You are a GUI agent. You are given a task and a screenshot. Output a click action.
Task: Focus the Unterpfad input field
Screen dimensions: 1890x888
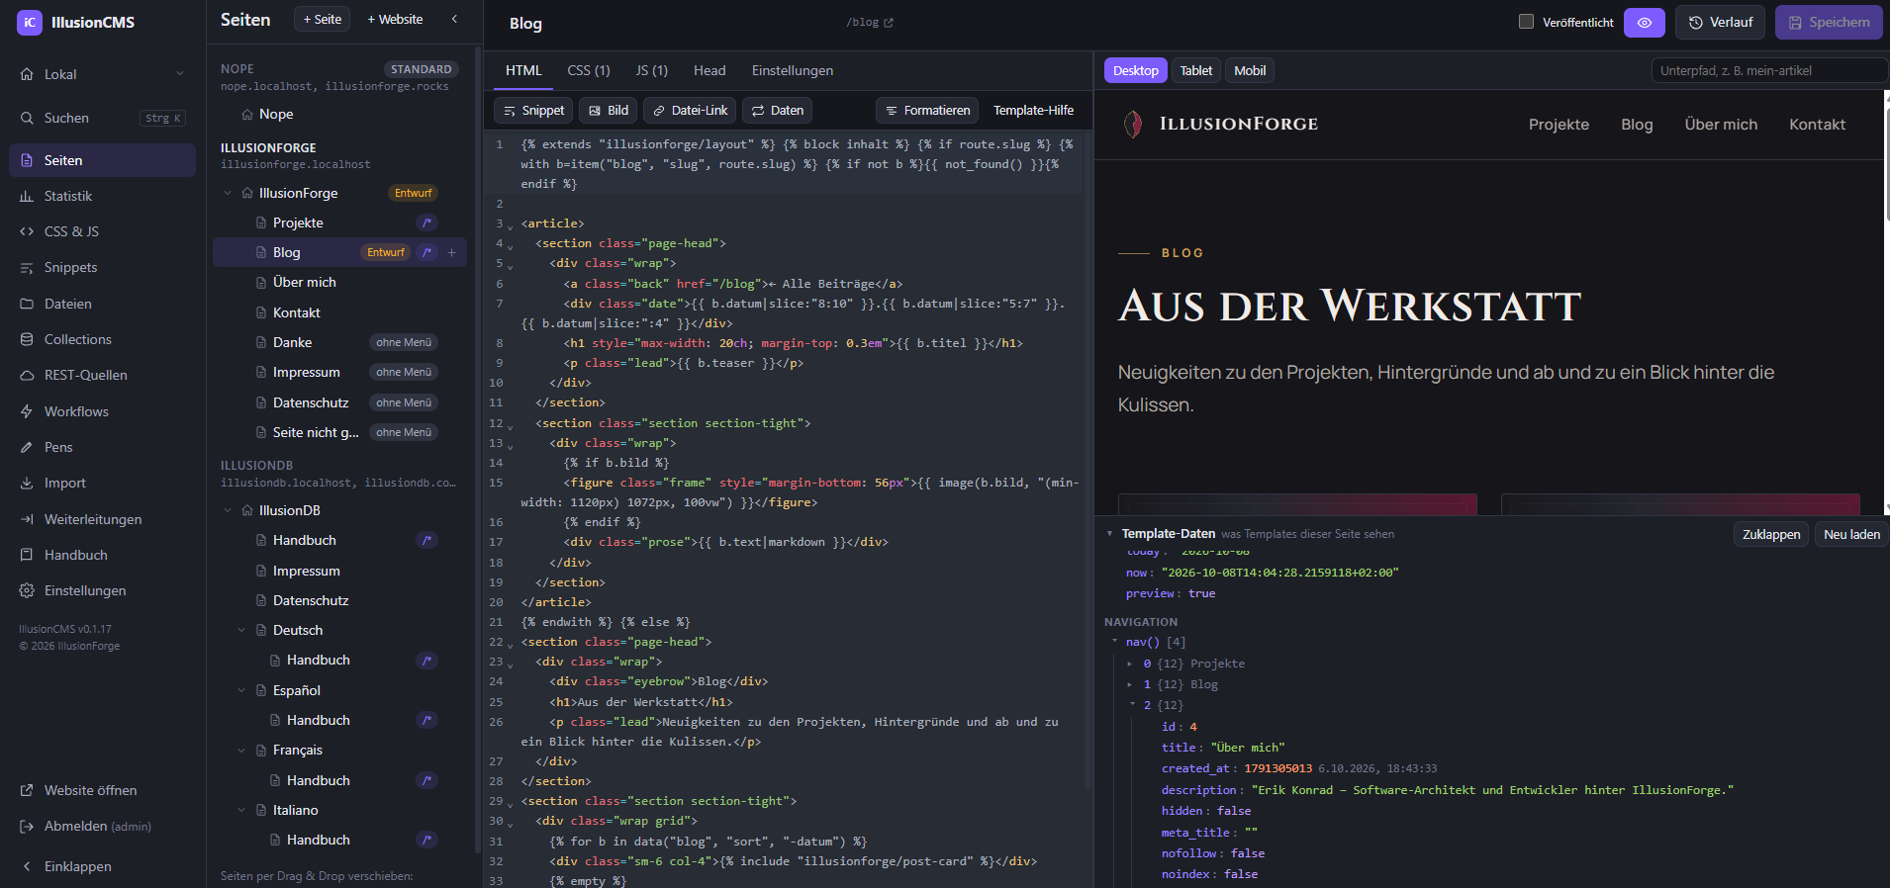click(1769, 70)
